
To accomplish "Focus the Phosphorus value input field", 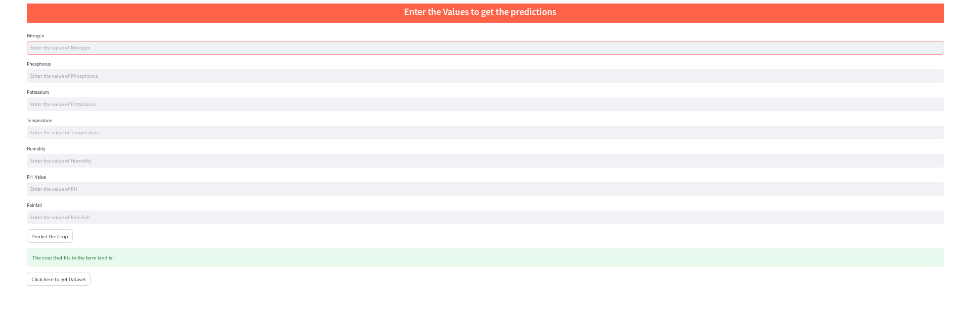I will [485, 76].
